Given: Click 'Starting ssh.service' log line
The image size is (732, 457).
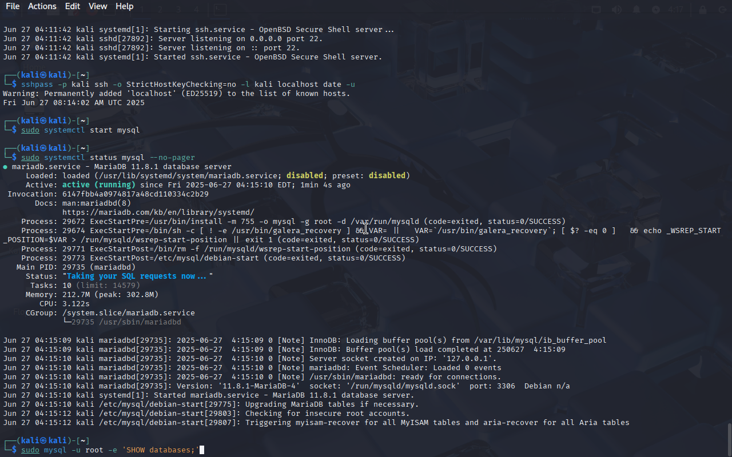Looking at the screenshot, I should pyautogui.click(x=198, y=30).
